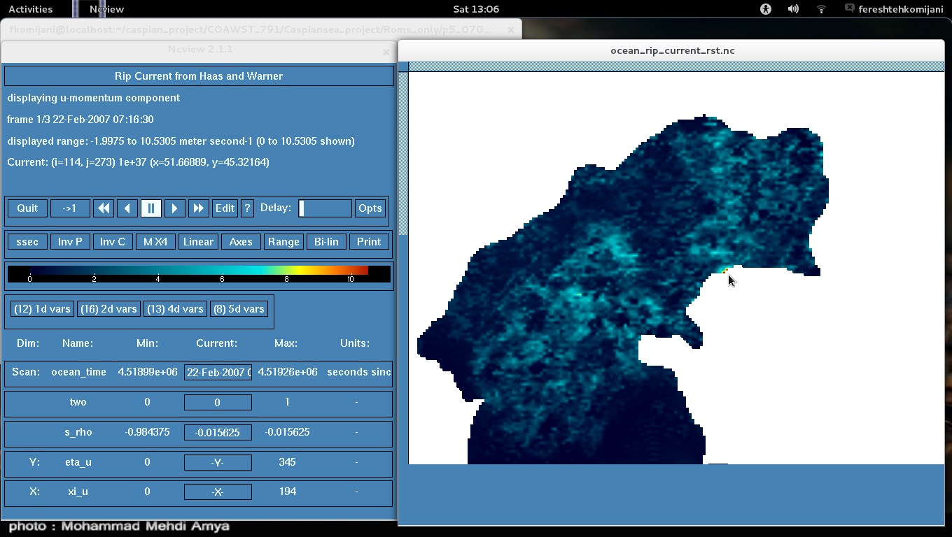Click the s_rho current value field
The width and height of the screenshot is (952, 537).
pos(218,433)
